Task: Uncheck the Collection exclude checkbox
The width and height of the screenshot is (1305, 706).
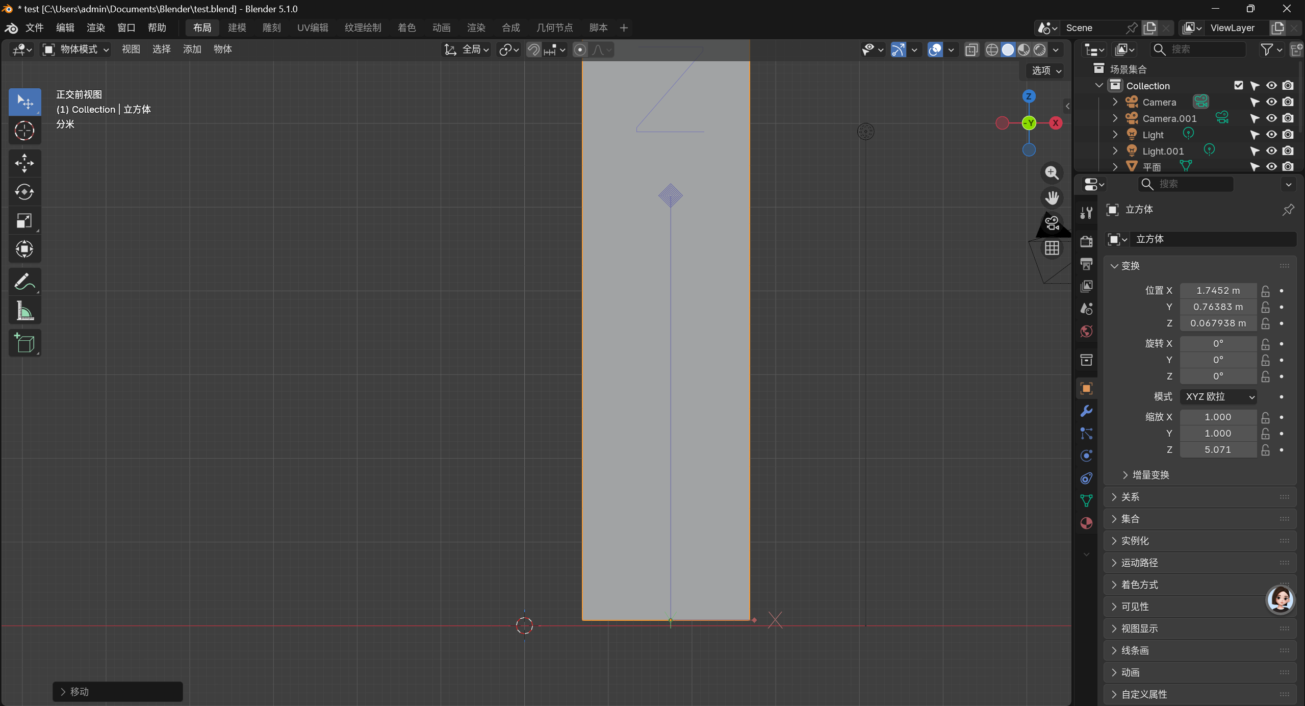Action: 1239,86
